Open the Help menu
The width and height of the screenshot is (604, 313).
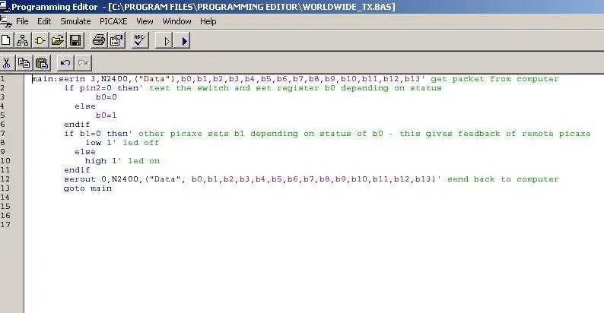[x=208, y=21]
